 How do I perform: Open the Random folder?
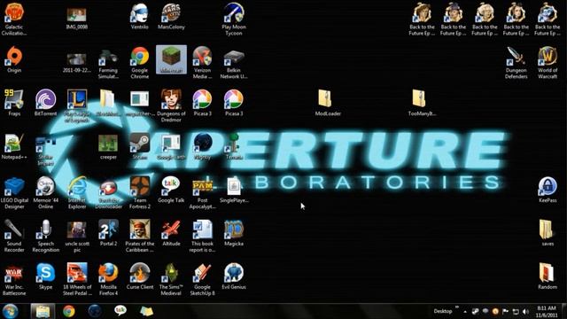coord(548,276)
